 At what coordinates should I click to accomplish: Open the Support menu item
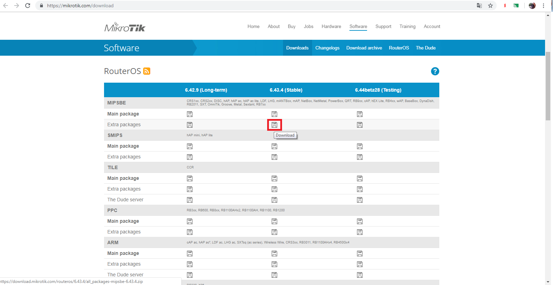[x=383, y=26]
